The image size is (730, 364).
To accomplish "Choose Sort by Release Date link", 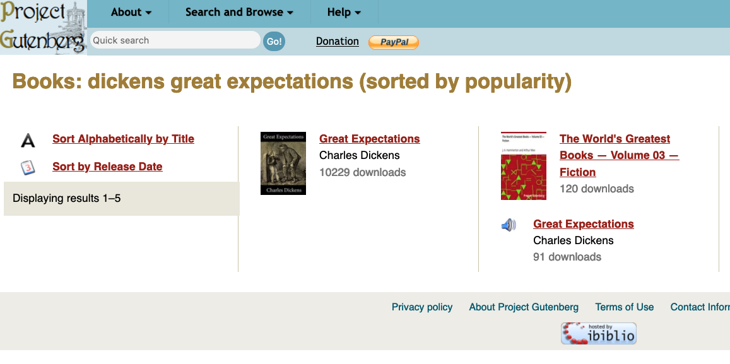I will (107, 167).
